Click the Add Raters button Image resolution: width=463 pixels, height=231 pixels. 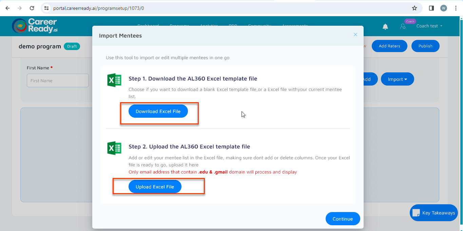[x=389, y=46]
